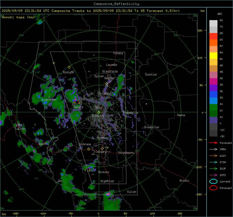Viewport: 233px width, 217px height.
Task: Click the Hanna town label
Action: pyautogui.click(x=181, y=115)
